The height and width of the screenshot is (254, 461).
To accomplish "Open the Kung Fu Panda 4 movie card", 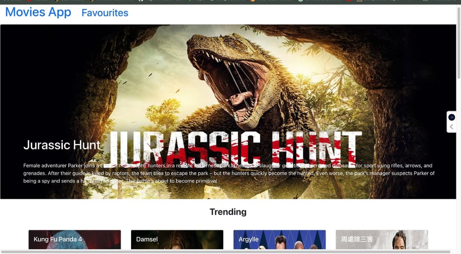I will point(75,239).
